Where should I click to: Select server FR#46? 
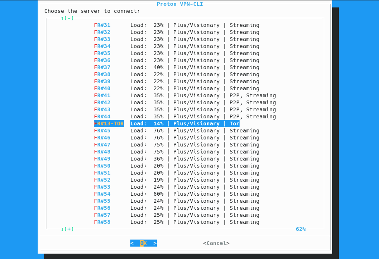(x=177, y=137)
